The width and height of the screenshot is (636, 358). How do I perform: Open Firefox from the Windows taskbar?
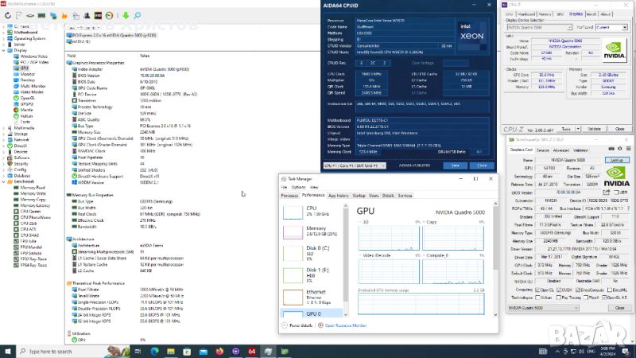click(x=219, y=350)
